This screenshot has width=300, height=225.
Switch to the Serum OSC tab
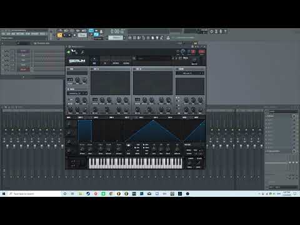point(94,63)
